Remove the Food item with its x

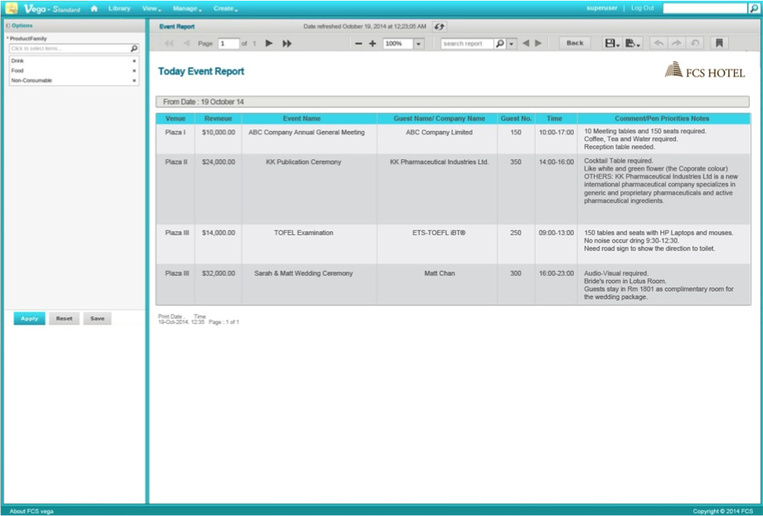click(x=134, y=71)
